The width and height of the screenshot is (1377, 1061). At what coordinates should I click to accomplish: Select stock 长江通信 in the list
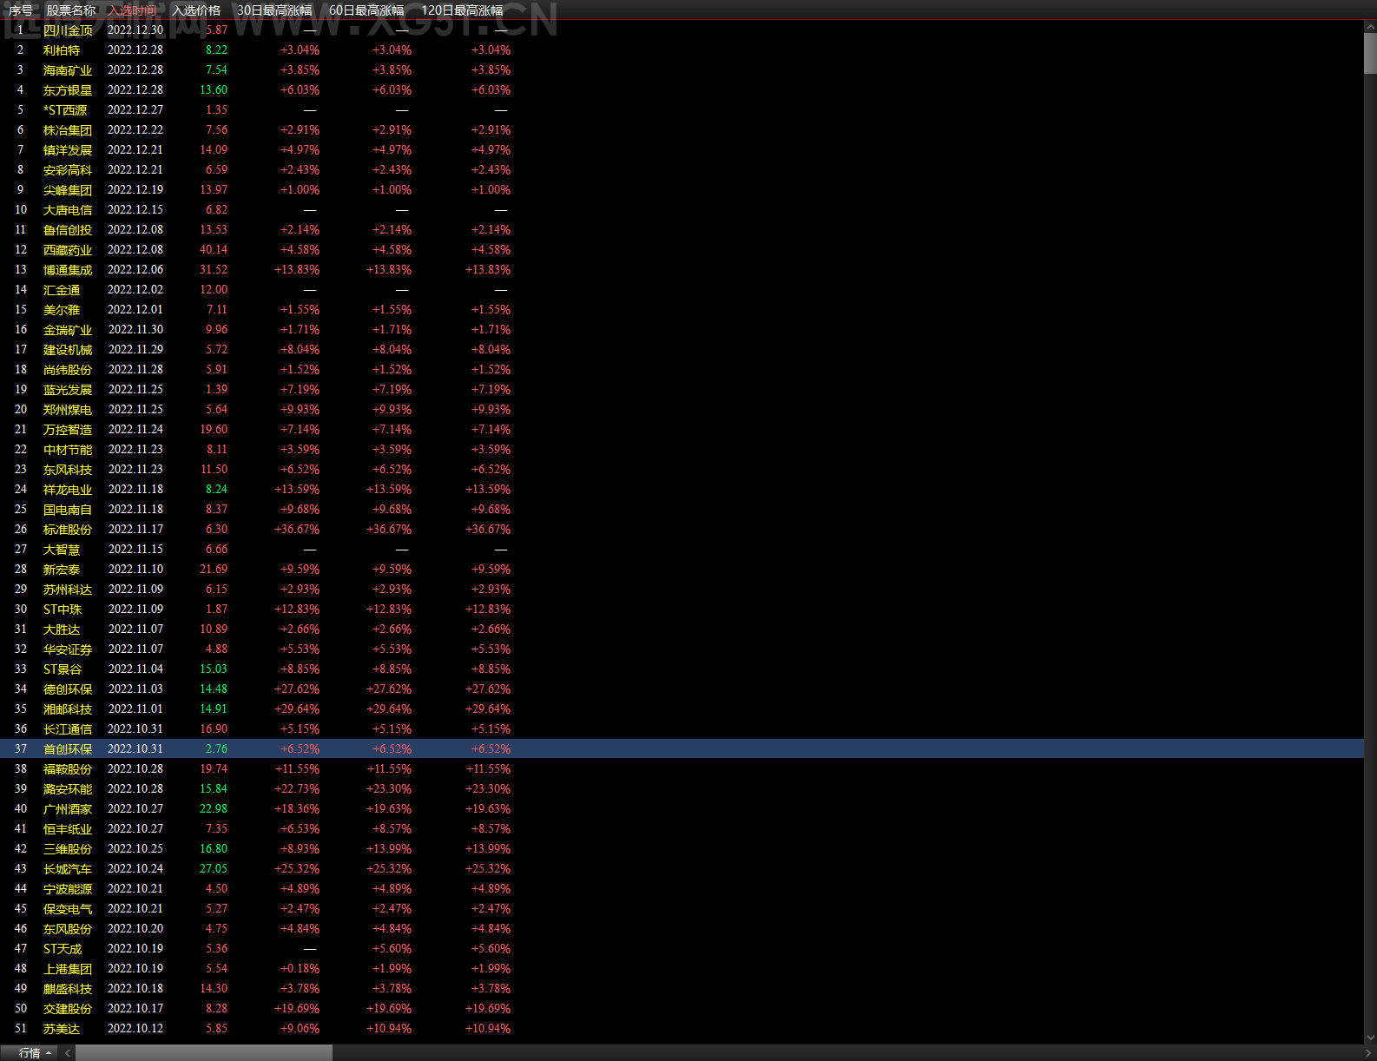click(68, 729)
